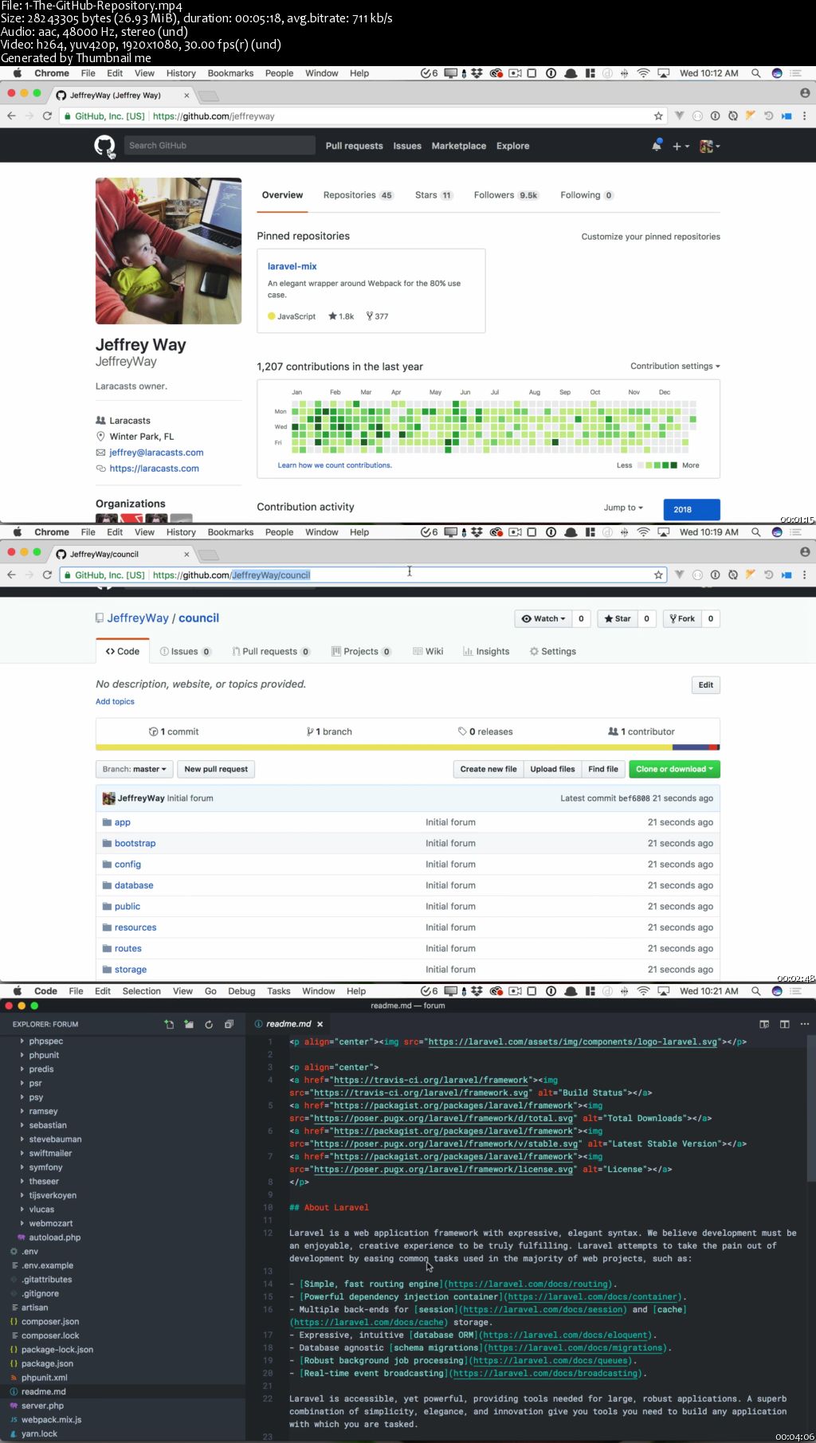The image size is (816, 1443).
Task: Bookmark the JeffreyWay/council URL with the star
Action: click(658, 575)
